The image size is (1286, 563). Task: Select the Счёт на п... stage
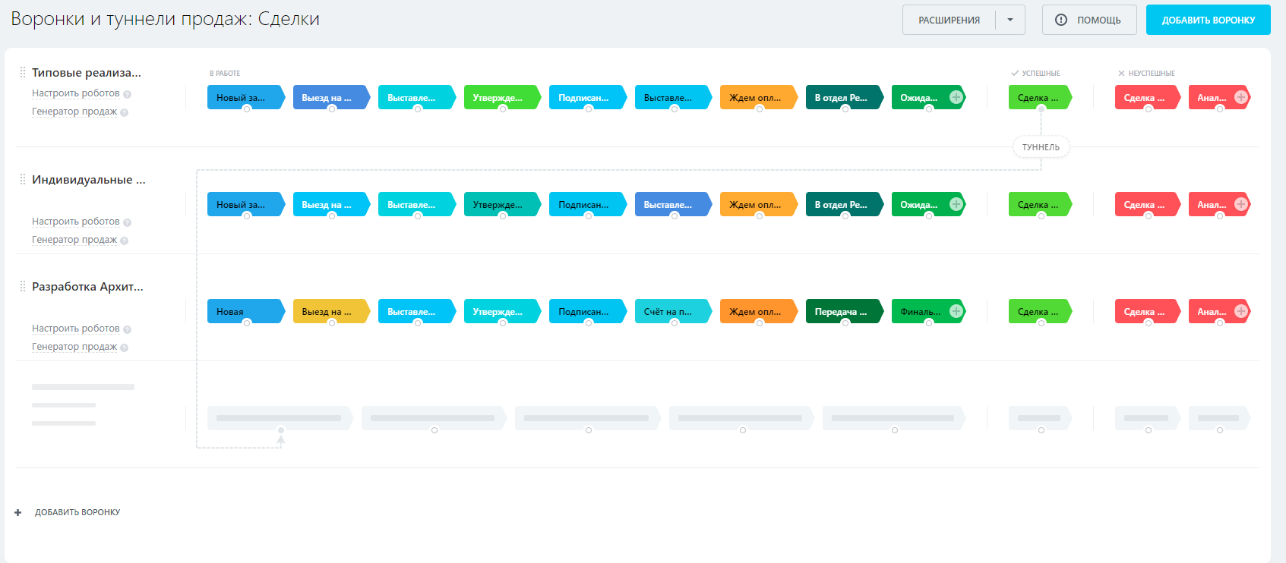tap(670, 311)
